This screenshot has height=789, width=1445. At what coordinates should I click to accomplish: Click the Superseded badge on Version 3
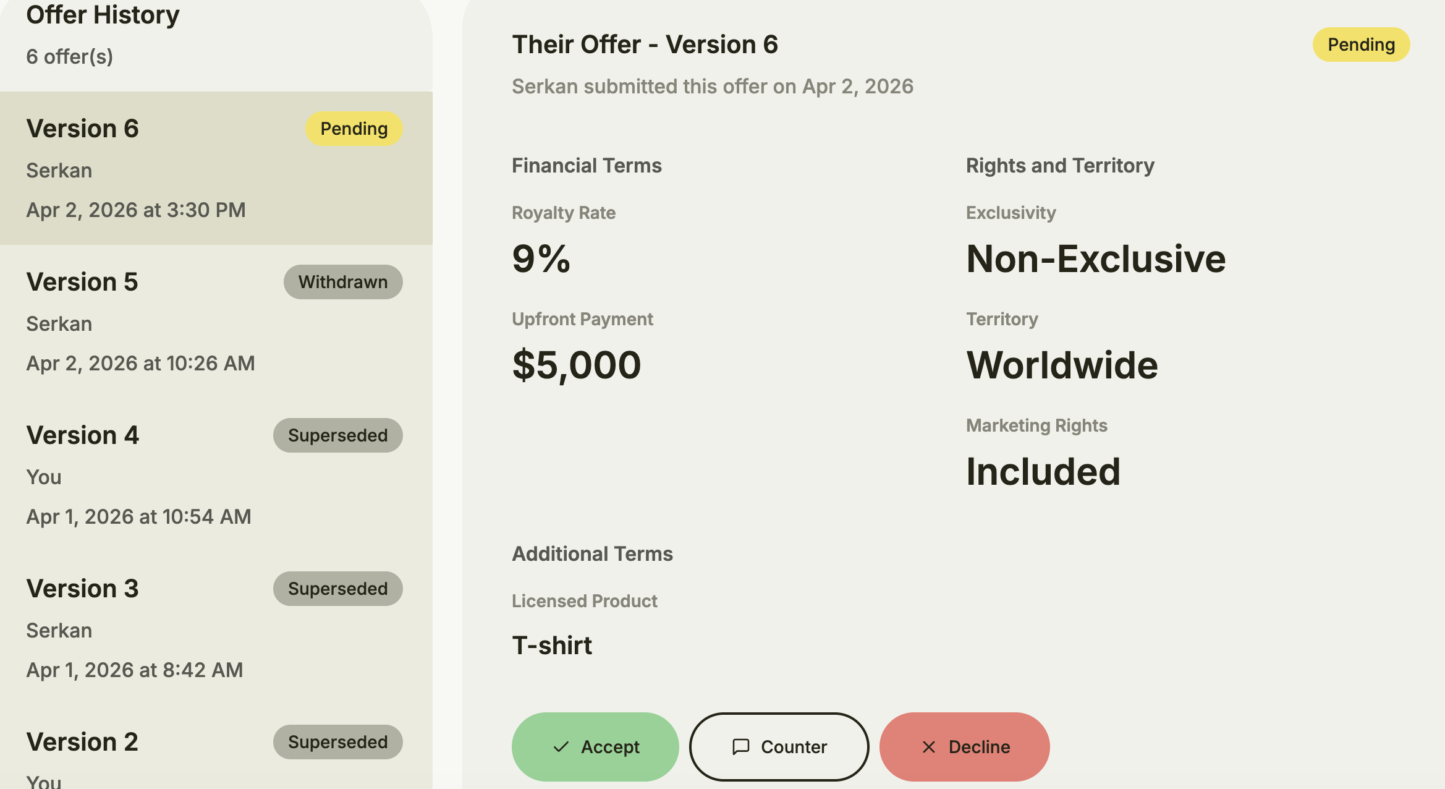click(x=337, y=589)
